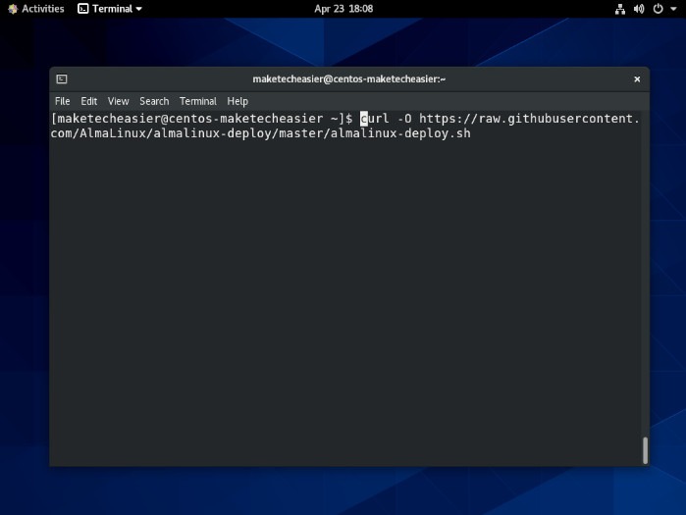Open the Terminal menu in the menu bar
Screen dimensions: 686x515
(197, 101)
